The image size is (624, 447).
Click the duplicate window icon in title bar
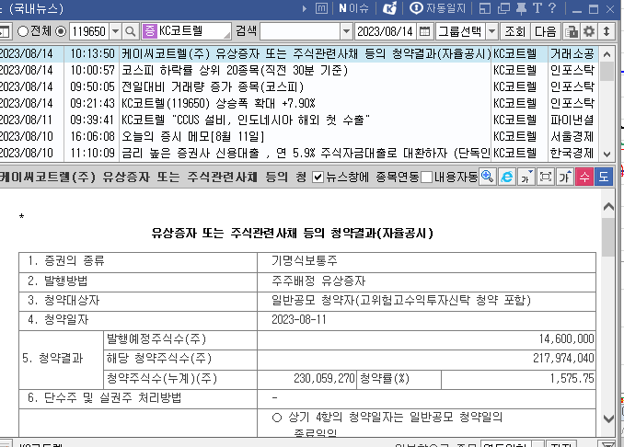[503, 8]
